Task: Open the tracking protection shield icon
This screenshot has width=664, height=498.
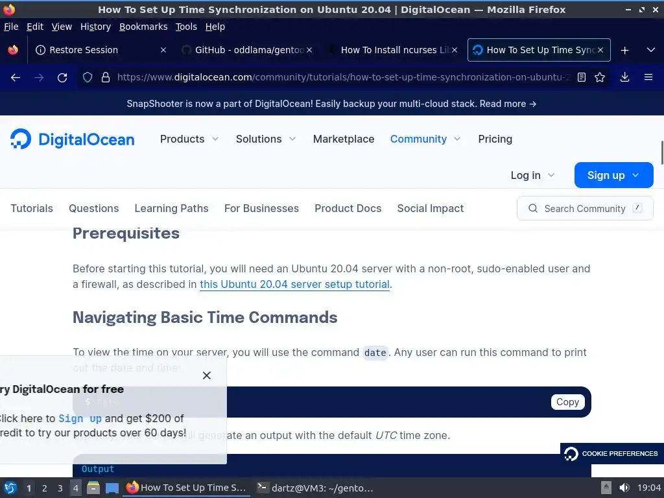Action: [x=88, y=77]
